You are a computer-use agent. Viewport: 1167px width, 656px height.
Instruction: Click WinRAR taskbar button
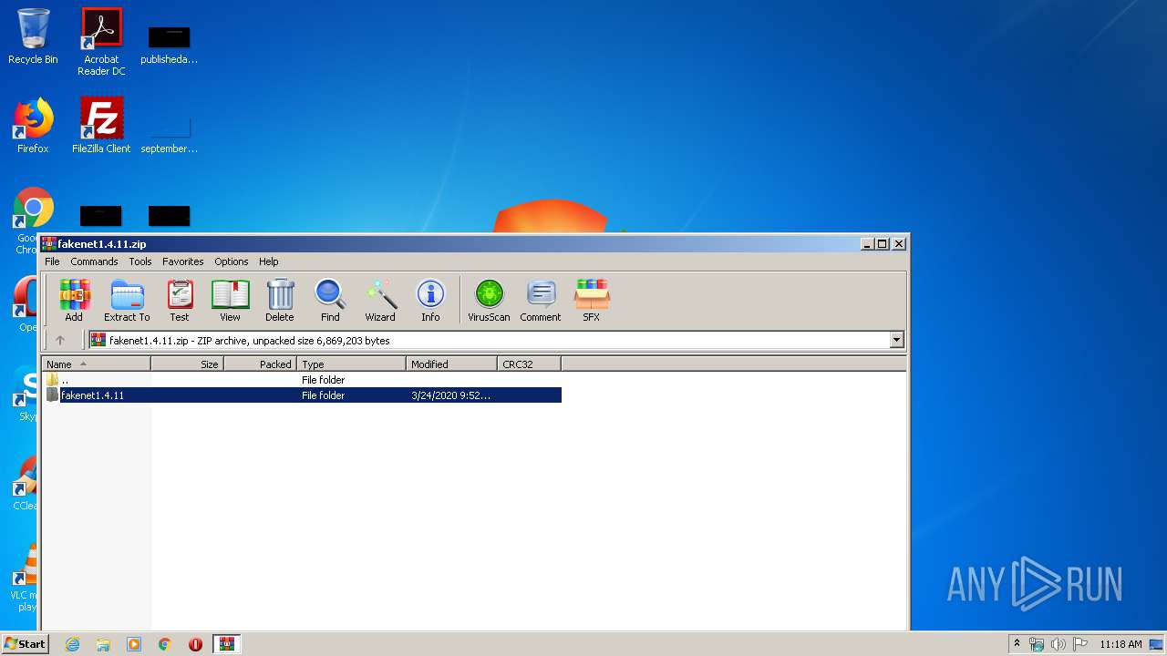tap(227, 644)
